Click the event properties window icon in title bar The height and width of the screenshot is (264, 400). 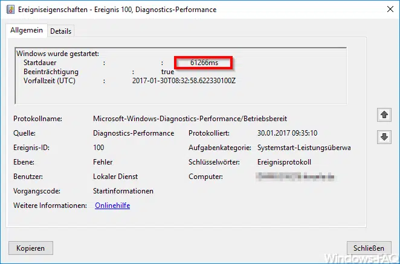[x=8, y=10]
